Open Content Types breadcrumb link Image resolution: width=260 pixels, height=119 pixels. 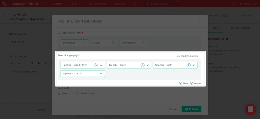(x=17, y=19)
